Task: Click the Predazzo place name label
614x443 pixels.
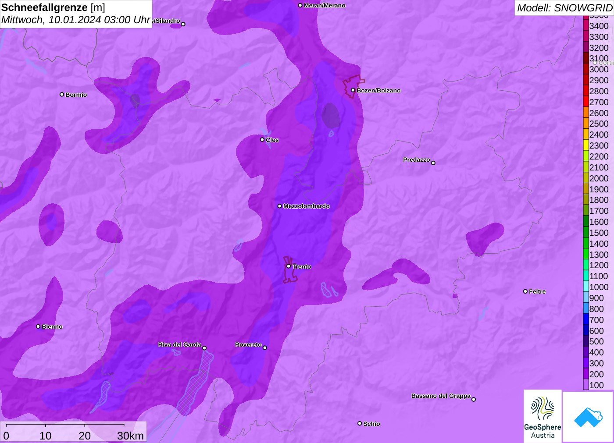Action: coord(416,159)
